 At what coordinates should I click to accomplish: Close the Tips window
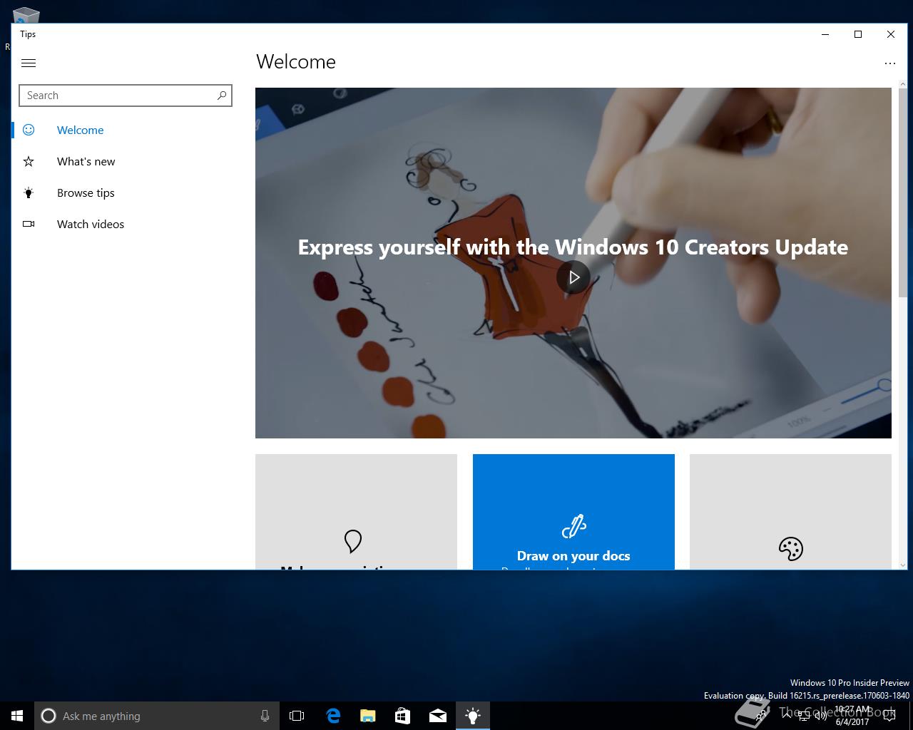click(891, 34)
